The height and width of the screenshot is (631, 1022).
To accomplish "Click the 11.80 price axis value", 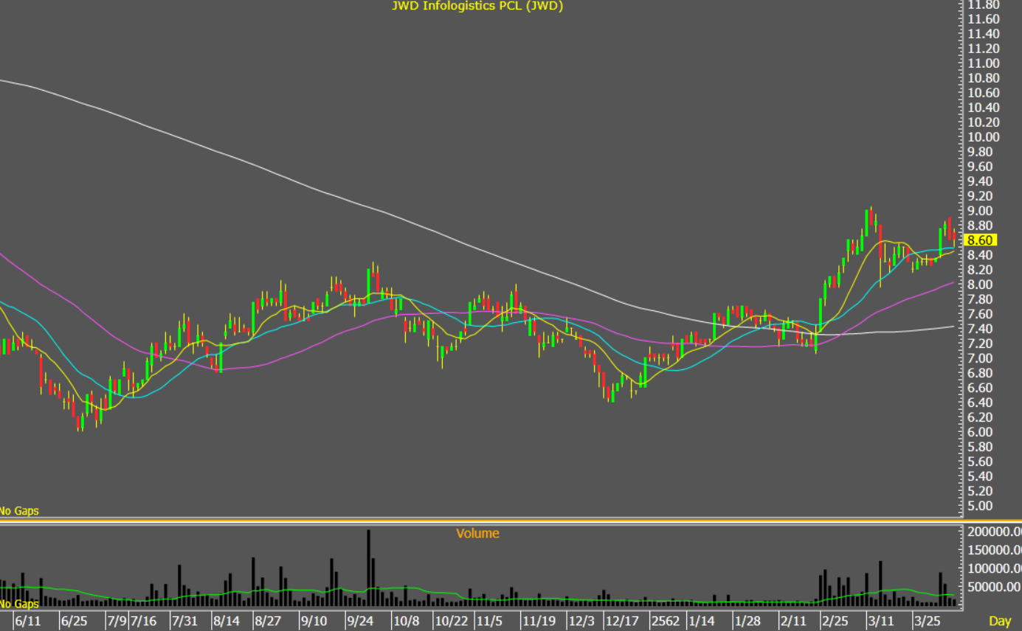I will 984,4.
